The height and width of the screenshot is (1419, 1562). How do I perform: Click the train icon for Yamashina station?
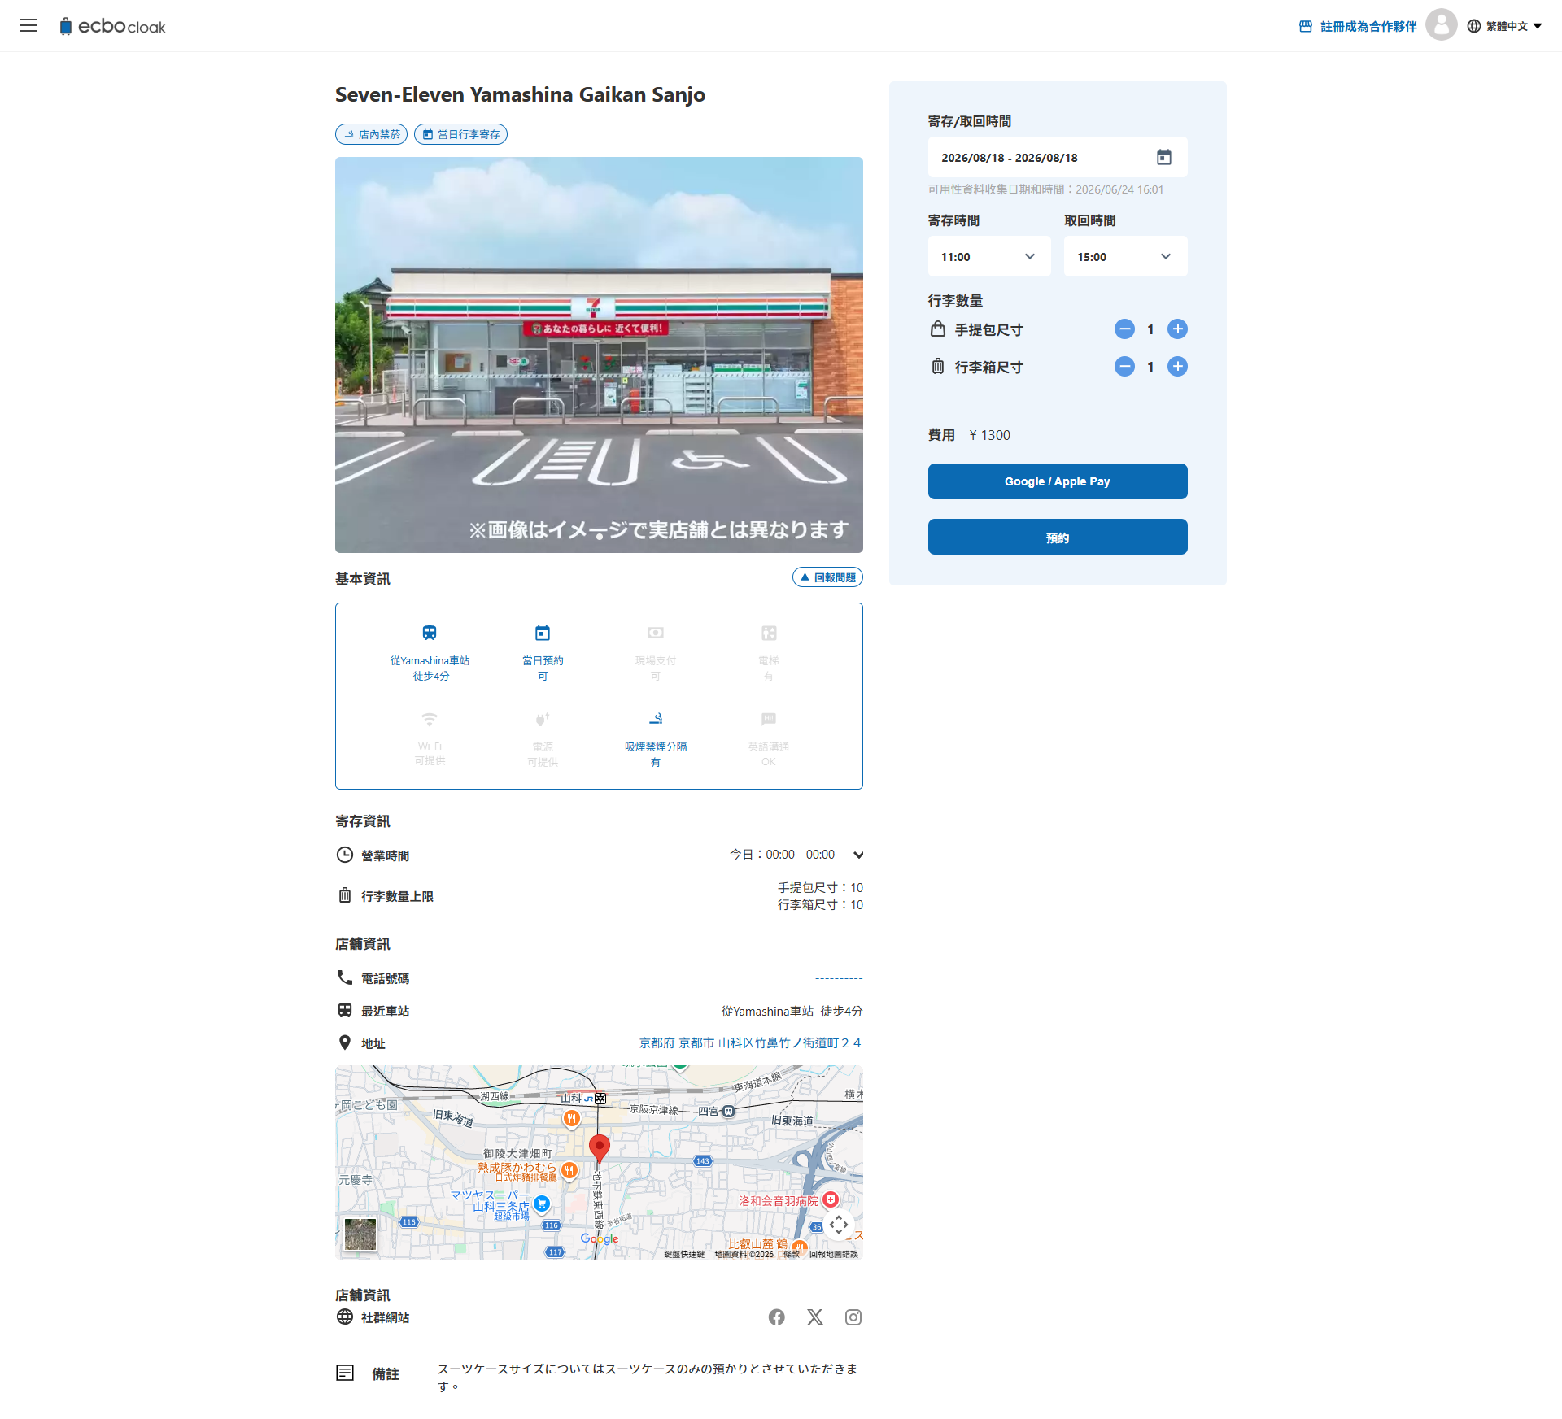coord(430,633)
